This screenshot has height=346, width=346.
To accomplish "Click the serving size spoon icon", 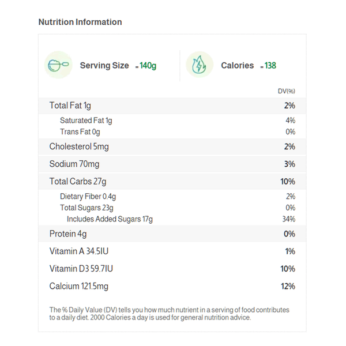I will tap(58, 65).
